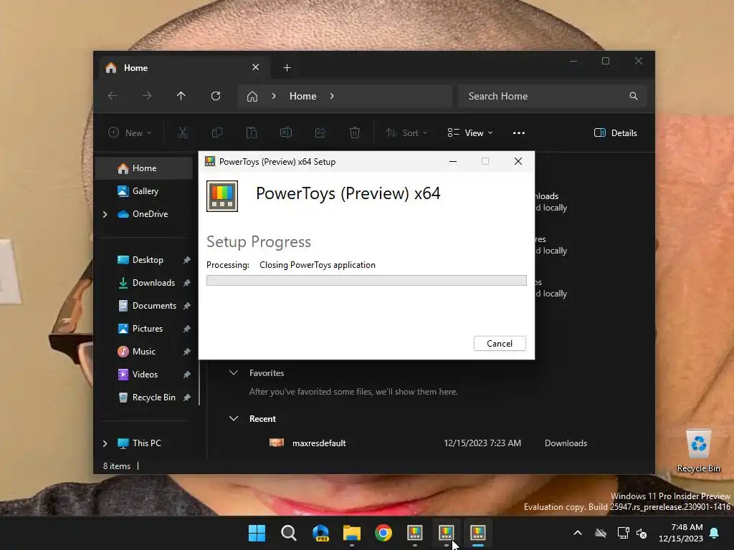
Task: Minimize the PowerToys Setup dialog
Action: [x=453, y=161]
